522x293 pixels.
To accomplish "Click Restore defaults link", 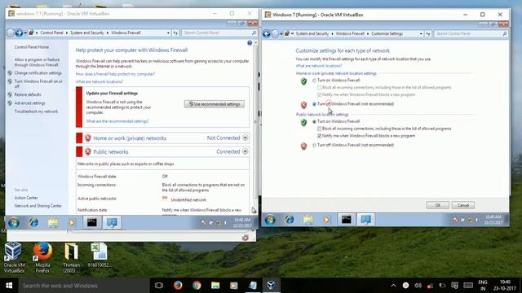I will click(x=28, y=94).
